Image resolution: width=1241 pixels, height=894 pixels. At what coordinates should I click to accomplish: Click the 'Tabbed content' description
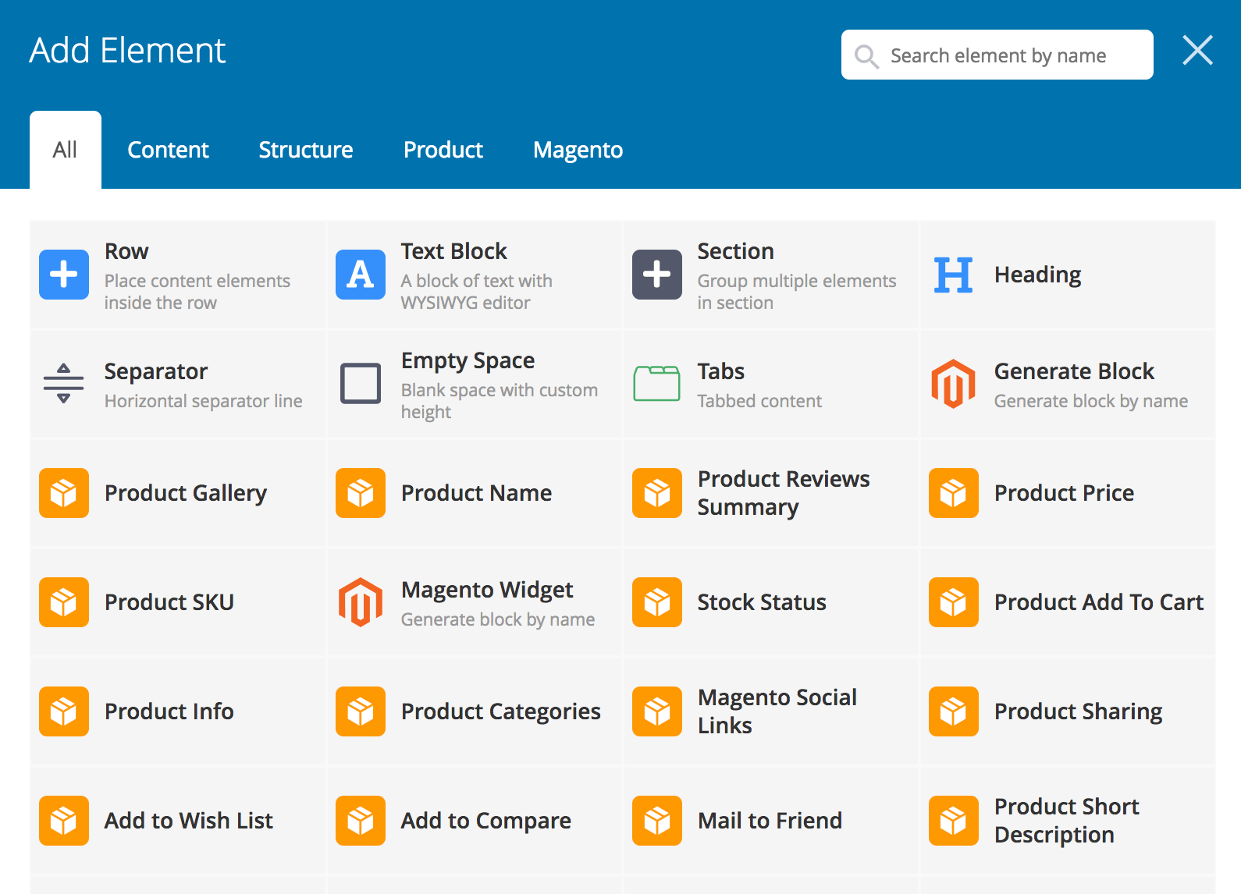coord(759,401)
